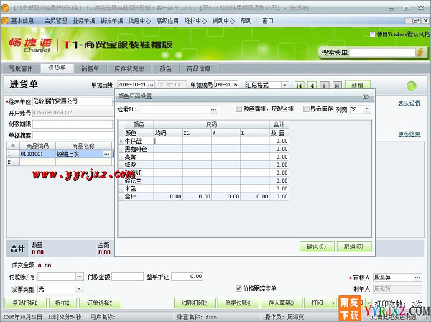Click 订单选择 button
This screenshot has width=431, height=322.
(x=100, y=303)
